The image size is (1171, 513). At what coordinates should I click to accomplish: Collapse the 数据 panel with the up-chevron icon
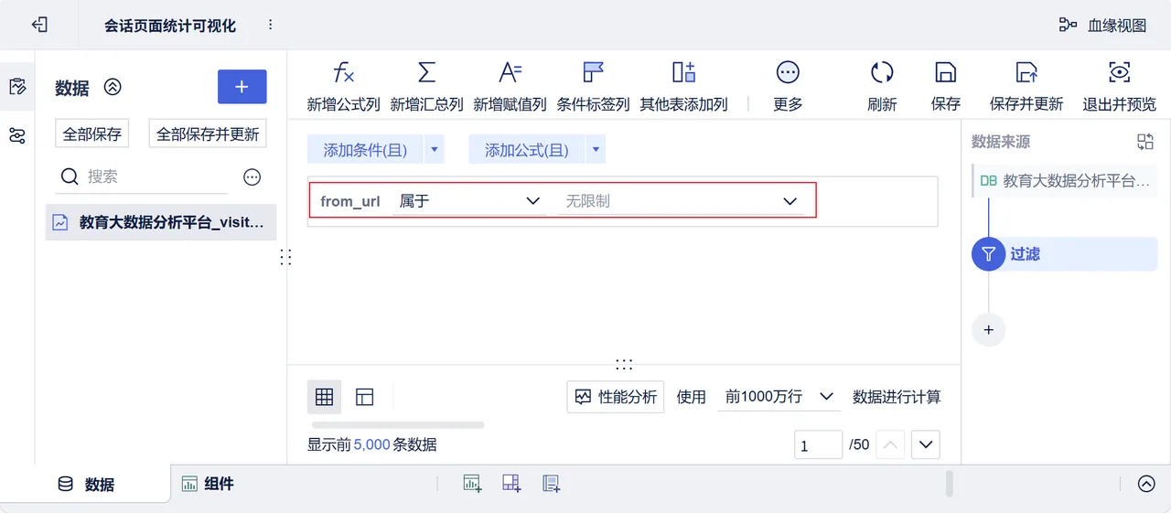[x=113, y=87]
